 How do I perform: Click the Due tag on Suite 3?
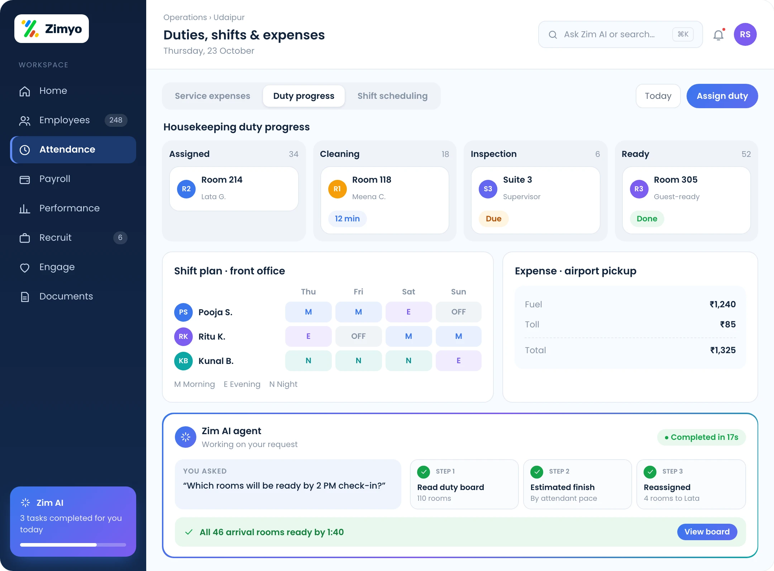tap(493, 219)
